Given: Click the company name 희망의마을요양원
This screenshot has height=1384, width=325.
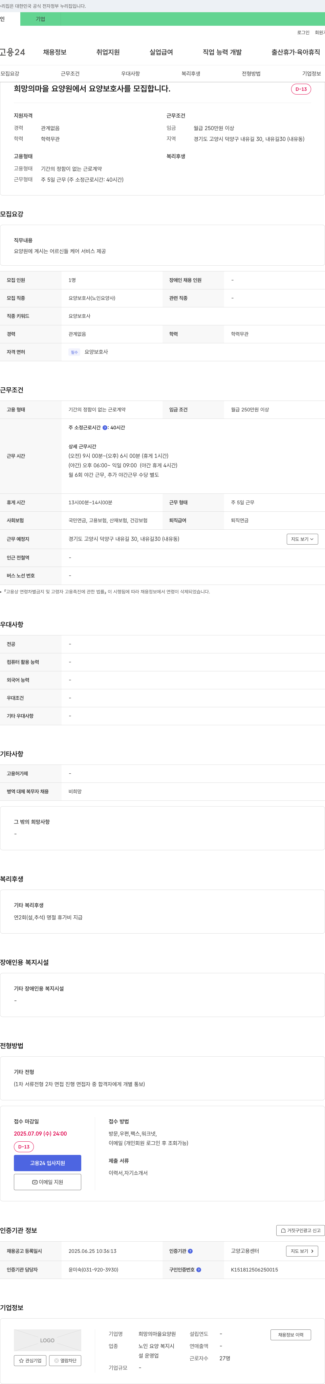Looking at the screenshot, I should [157, 1334].
